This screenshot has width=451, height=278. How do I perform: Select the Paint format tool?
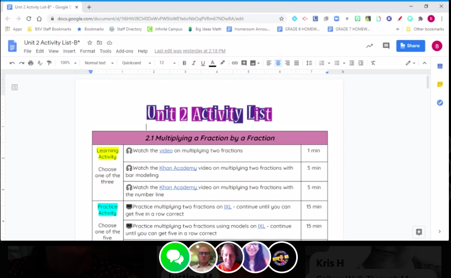(49, 63)
